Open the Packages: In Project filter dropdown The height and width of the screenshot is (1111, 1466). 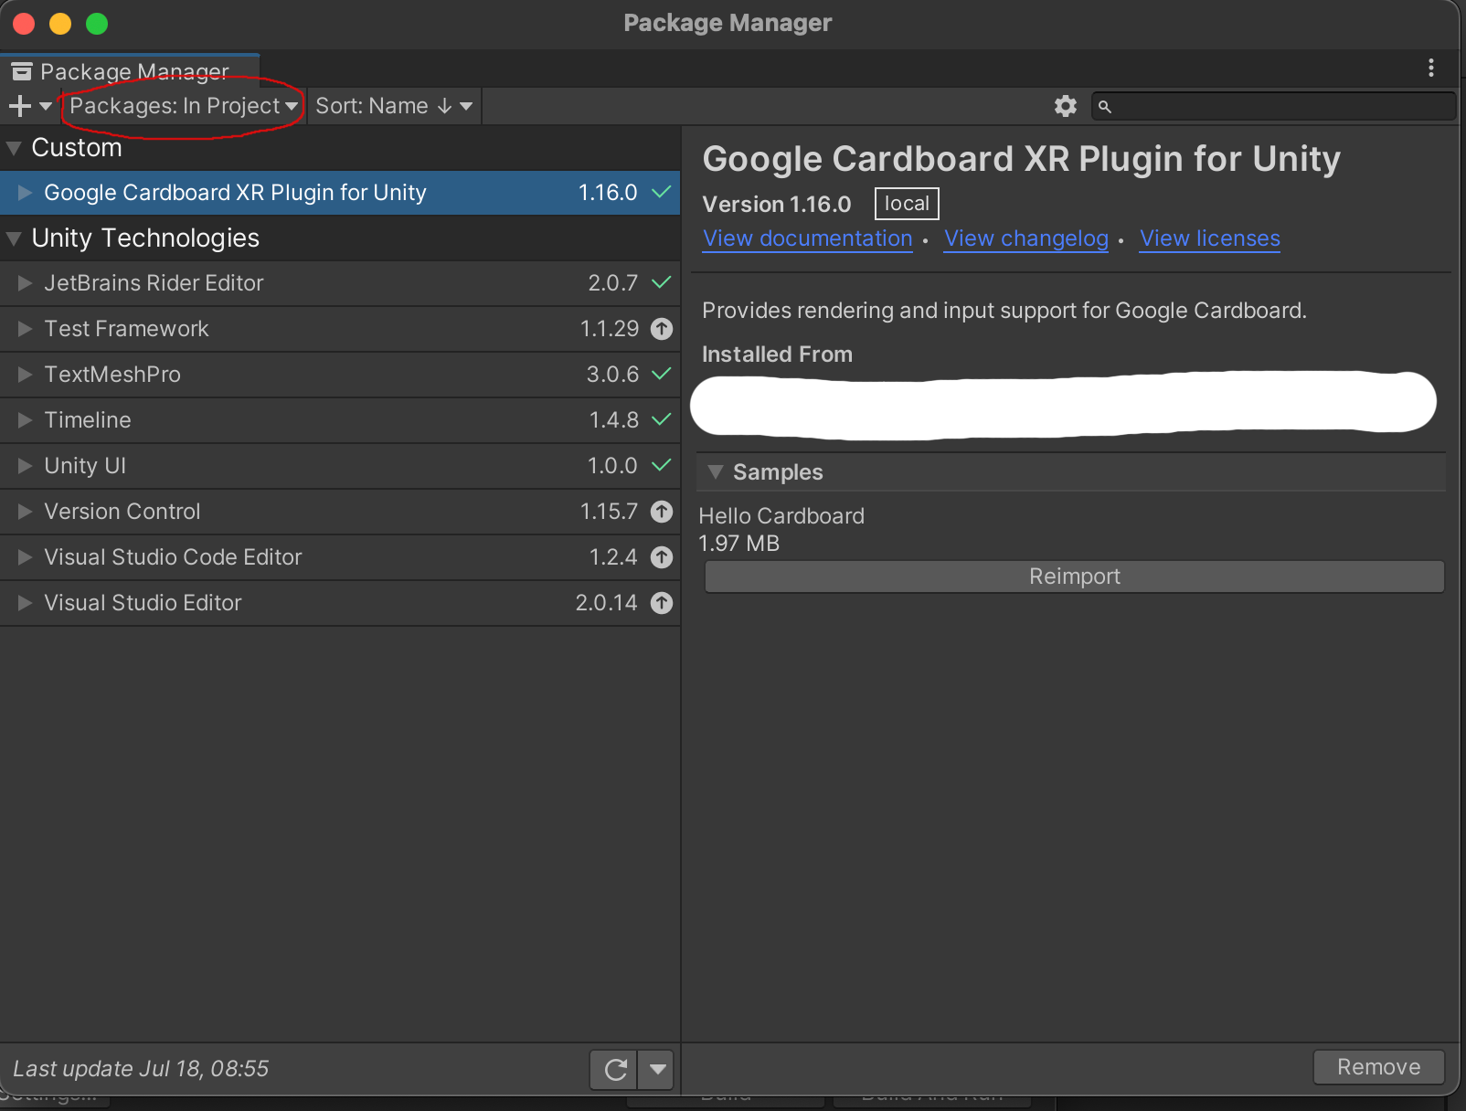[182, 106]
